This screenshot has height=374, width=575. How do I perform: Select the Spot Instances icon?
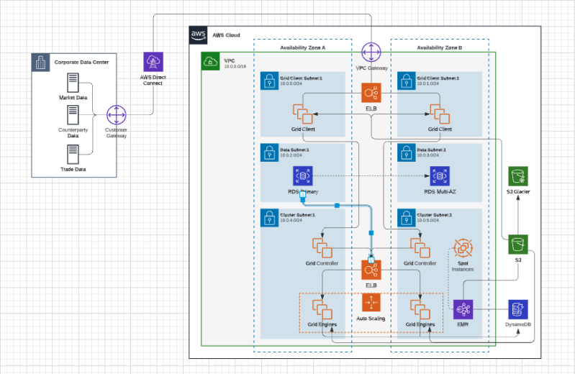coord(463,249)
